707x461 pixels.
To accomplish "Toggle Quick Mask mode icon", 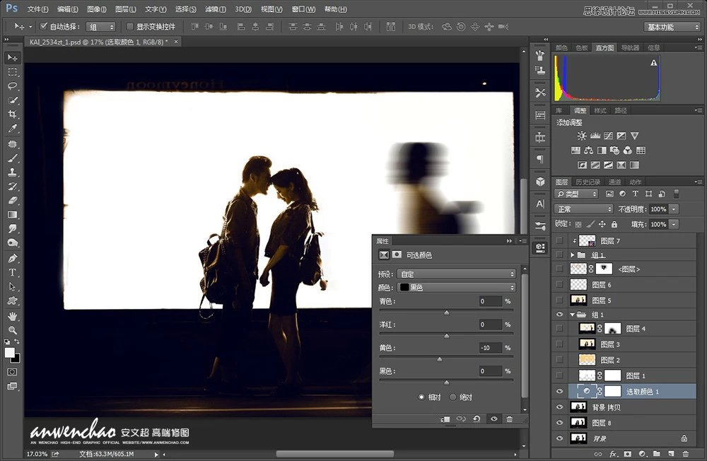I will 13,372.
